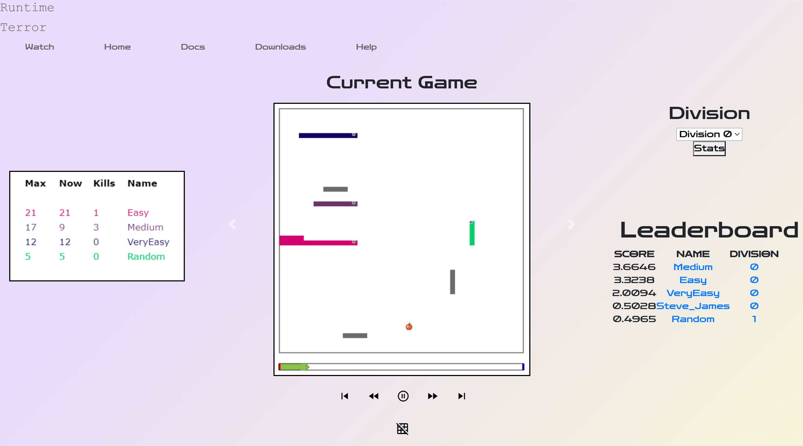This screenshot has width=803, height=446.
Task: Open Steve_James leaderboard entry
Action: tap(693, 306)
